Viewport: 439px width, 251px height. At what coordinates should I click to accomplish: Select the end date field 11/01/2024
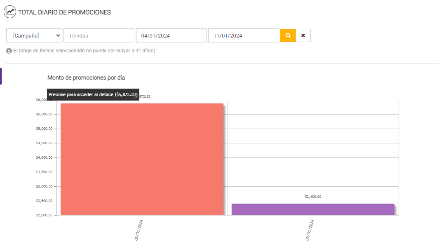pos(243,35)
